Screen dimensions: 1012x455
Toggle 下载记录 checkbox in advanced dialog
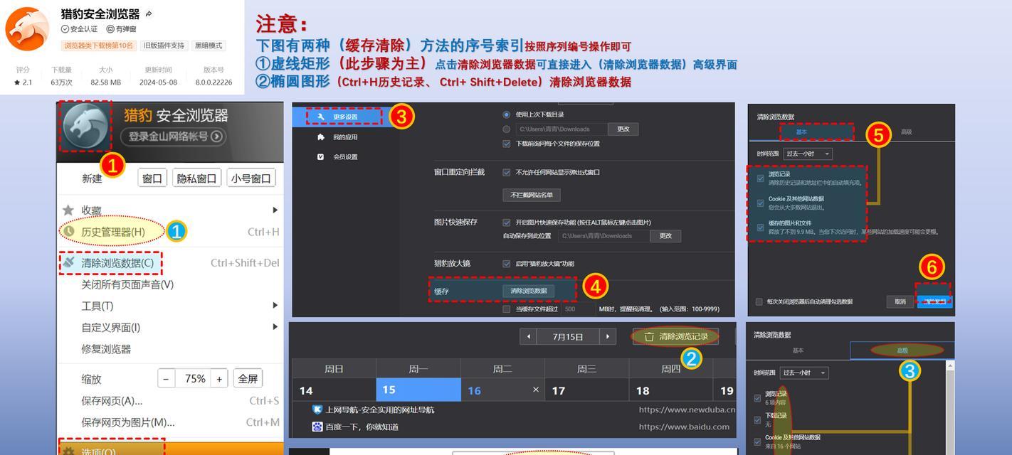(x=757, y=419)
